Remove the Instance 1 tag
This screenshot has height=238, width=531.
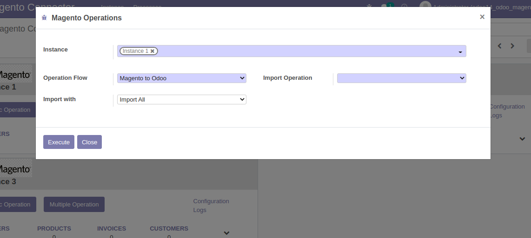pos(153,51)
